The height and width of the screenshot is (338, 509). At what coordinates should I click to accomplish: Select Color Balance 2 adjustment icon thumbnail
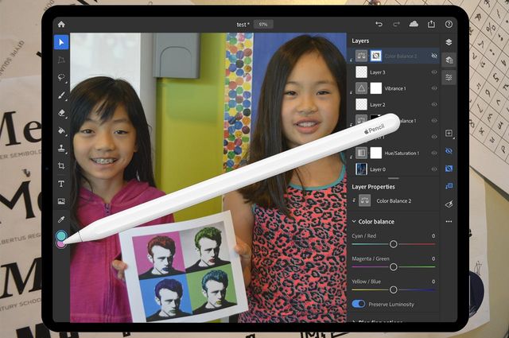click(x=361, y=56)
